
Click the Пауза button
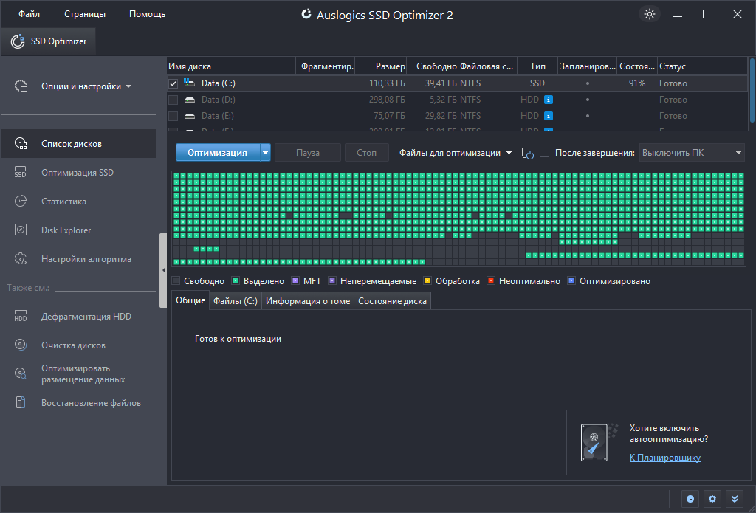308,152
